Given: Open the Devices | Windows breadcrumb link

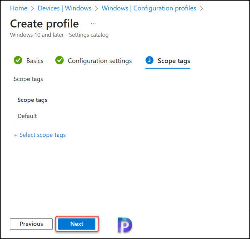Looking at the screenshot, I should click(x=64, y=8).
